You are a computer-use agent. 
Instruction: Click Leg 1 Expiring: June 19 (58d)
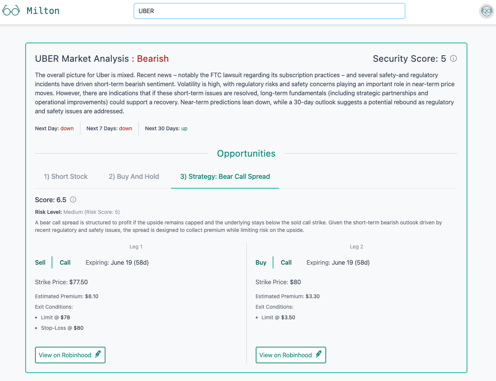coord(117,262)
